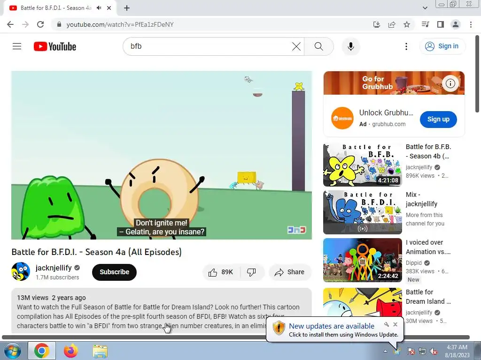
Task: Subscribe to jacknjellify
Action: pyautogui.click(x=114, y=272)
